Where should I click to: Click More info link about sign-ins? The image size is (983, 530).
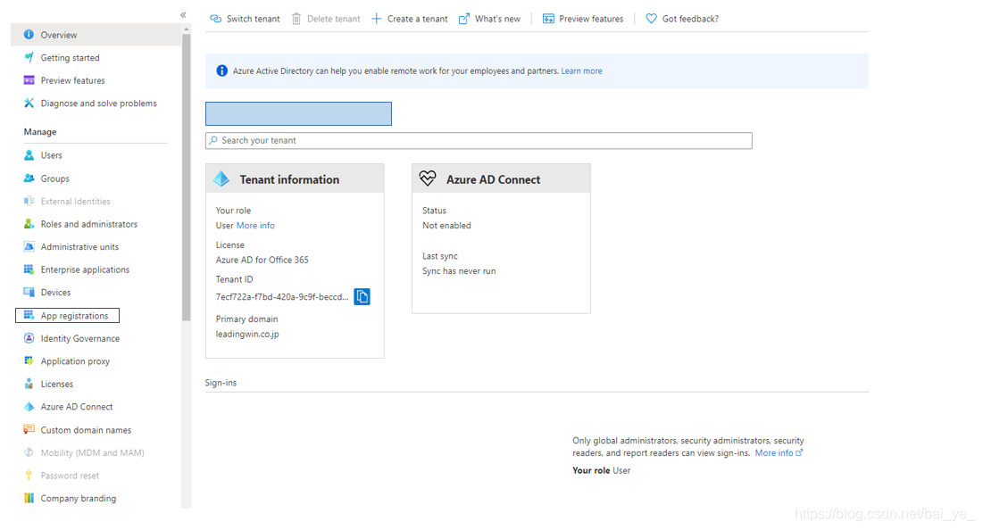pos(779,453)
